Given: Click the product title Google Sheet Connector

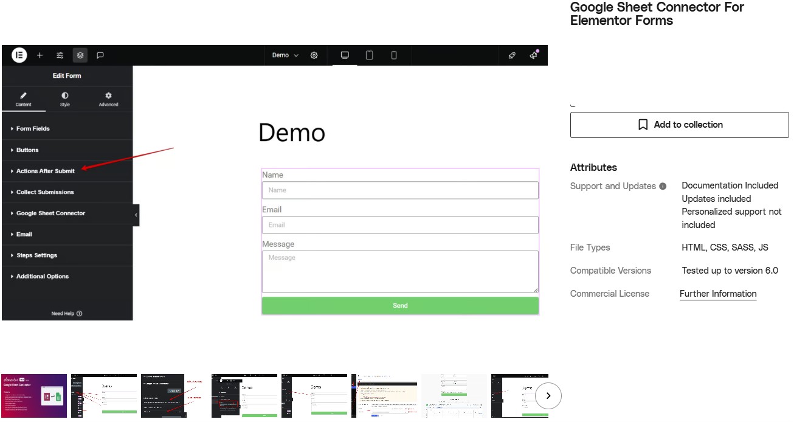Looking at the screenshot, I should [x=657, y=14].
